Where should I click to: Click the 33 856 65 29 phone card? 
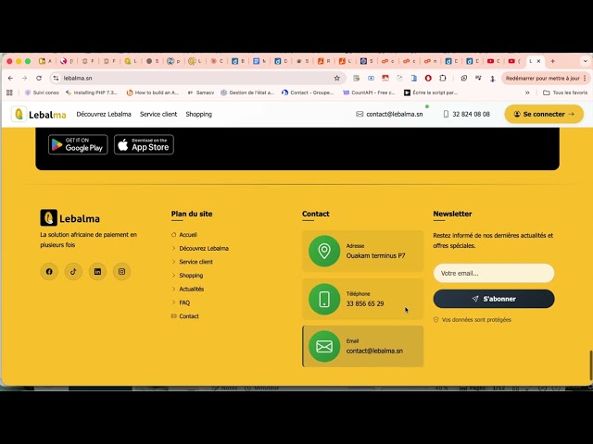(362, 299)
